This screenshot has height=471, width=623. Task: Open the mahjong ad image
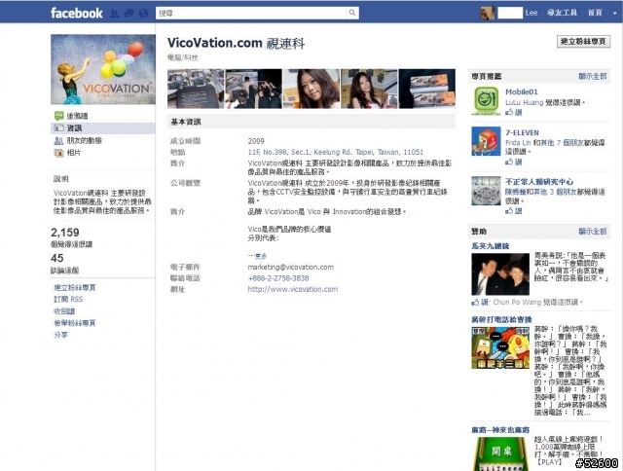500,453
